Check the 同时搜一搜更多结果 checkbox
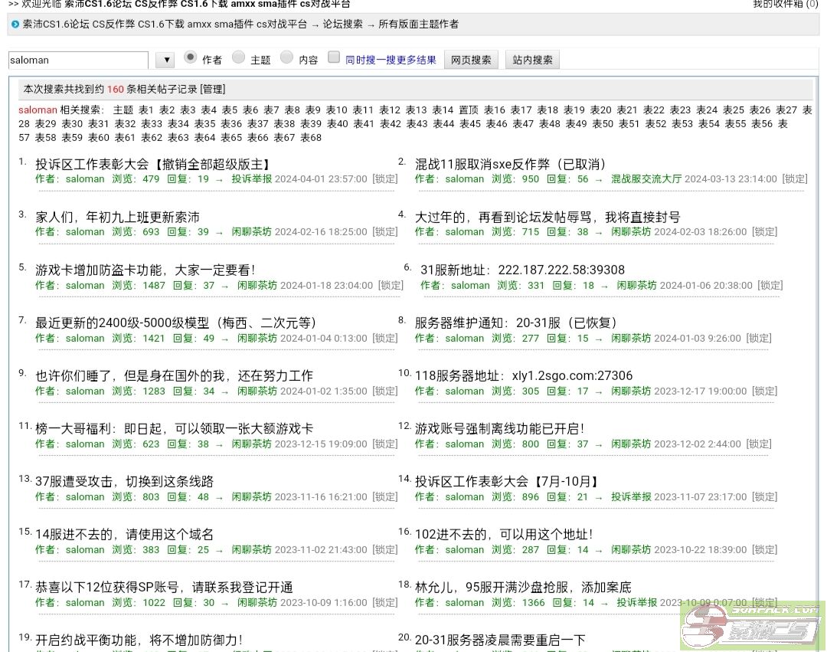 tap(333, 57)
